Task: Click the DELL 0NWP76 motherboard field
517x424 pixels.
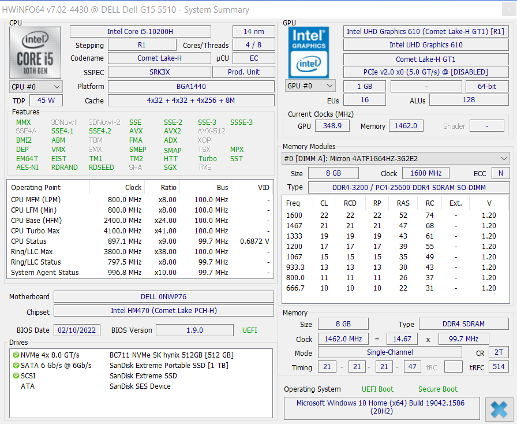Action: click(163, 297)
